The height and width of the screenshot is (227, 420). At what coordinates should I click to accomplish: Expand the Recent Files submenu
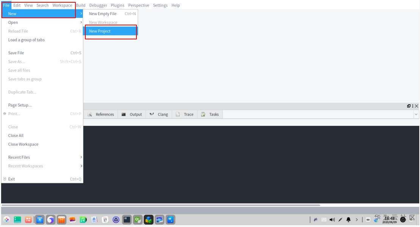coord(42,157)
